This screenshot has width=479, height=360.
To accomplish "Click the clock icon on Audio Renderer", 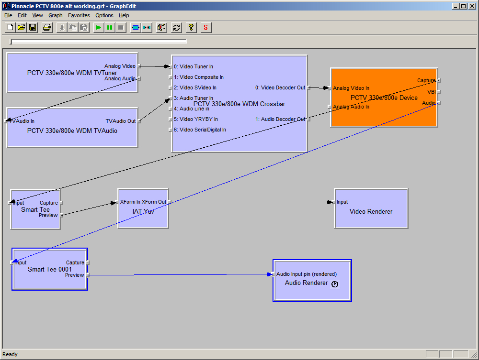I will [x=335, y=284].
